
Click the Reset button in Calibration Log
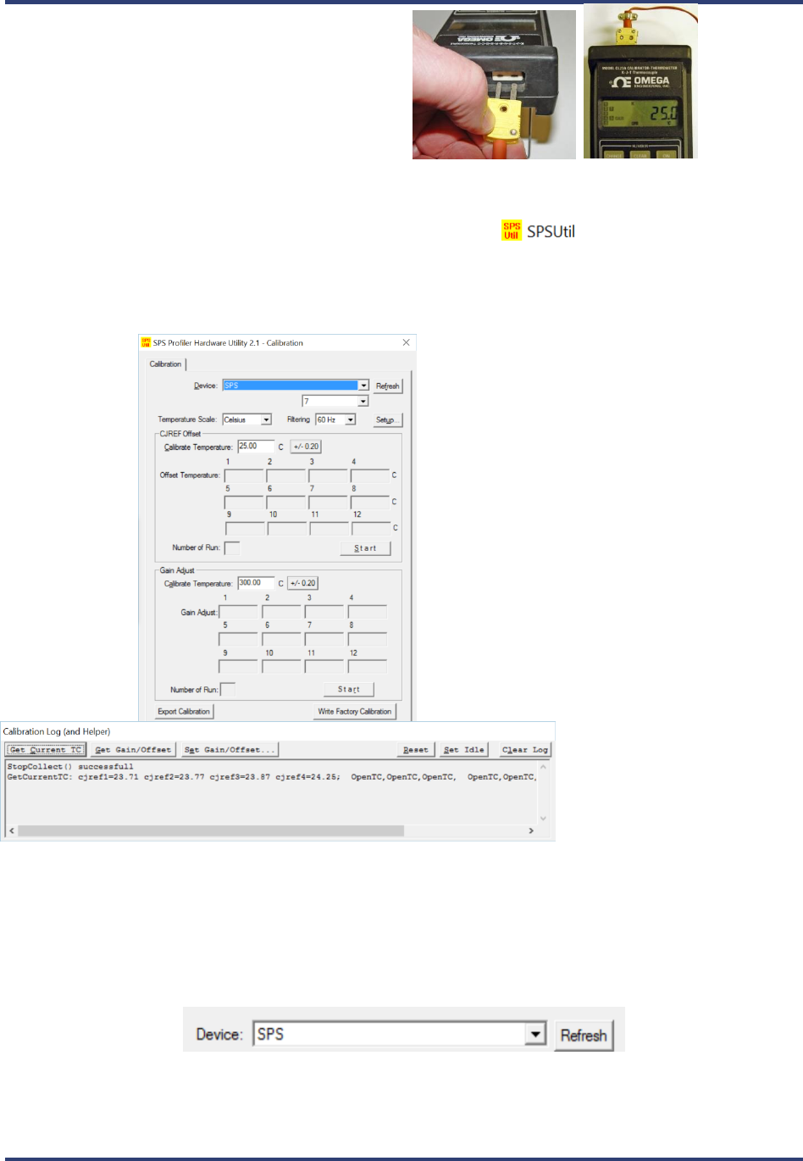click(x=416, y=750)
